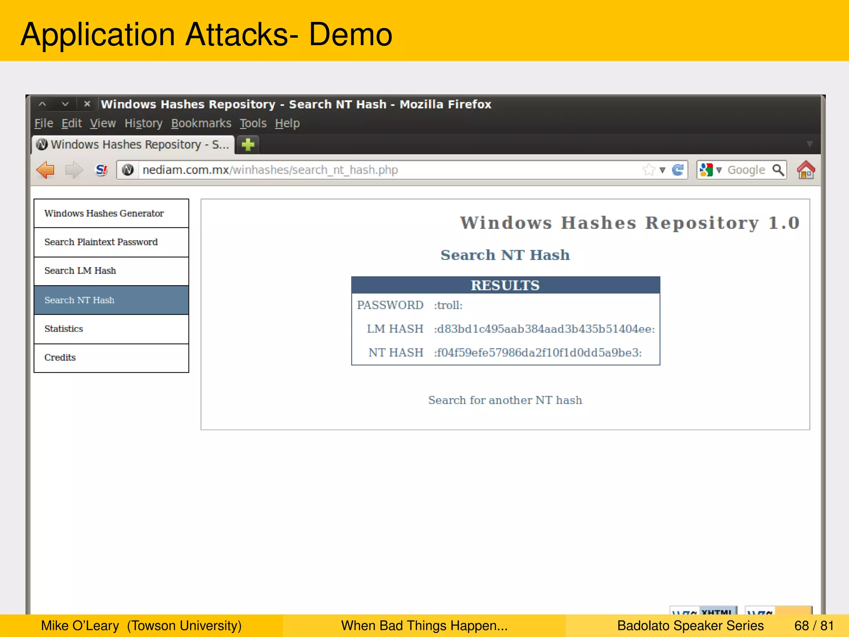
Task: Open the URL history dropdown arrow
Action: pos(662,170)
